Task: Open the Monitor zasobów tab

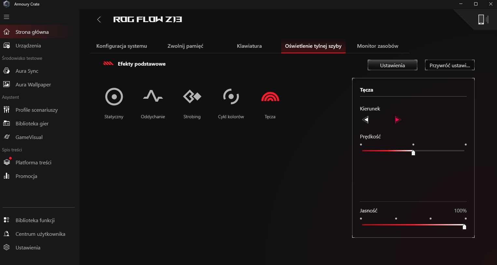Action: tap(378, 46)
